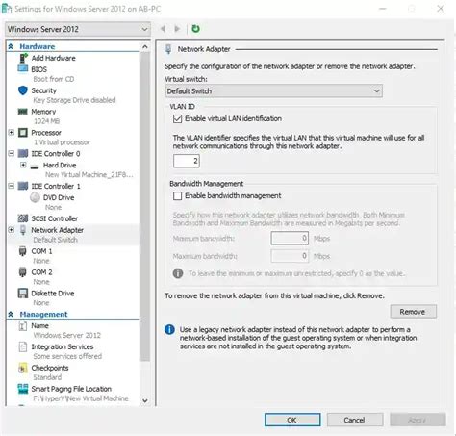Select the Name entry under Management

pyautogui.click(x=39, y=326)
